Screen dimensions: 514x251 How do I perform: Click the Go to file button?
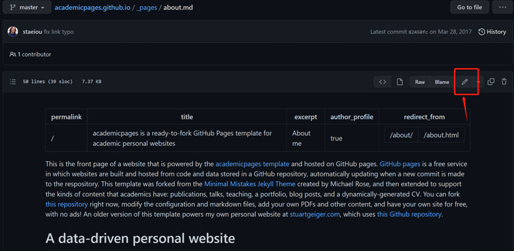click(x=469, y=7)
